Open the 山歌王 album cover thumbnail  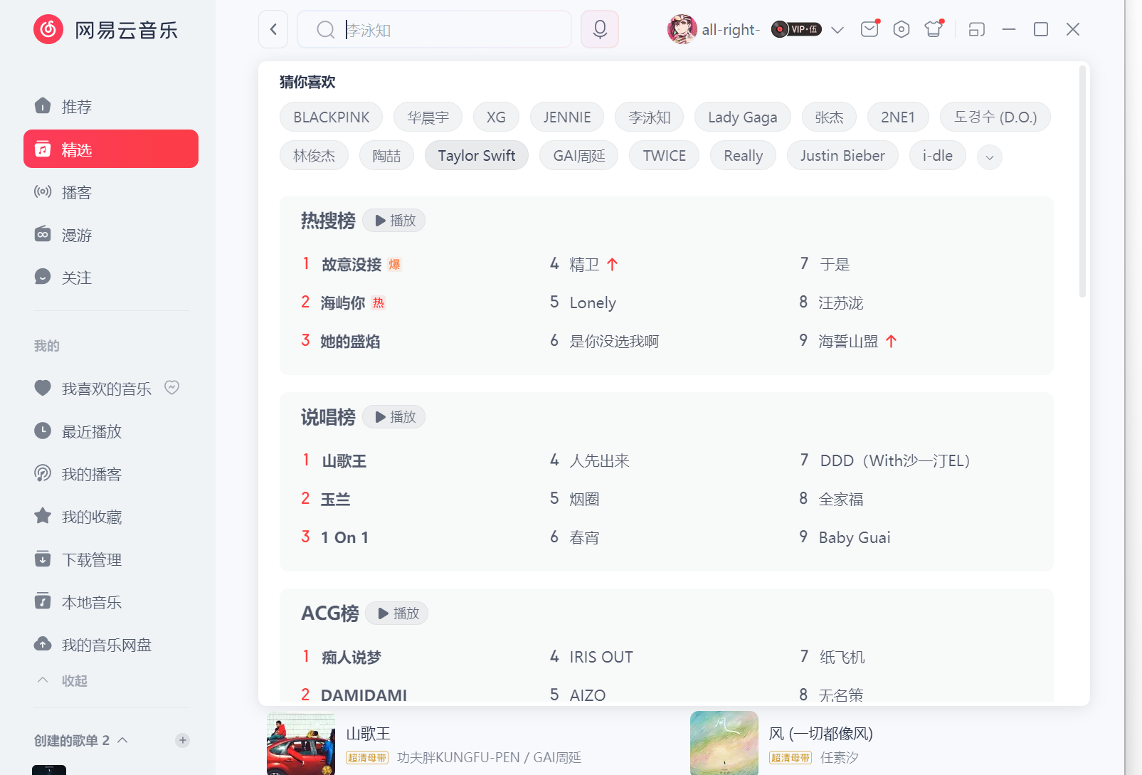tap(301, 743)
